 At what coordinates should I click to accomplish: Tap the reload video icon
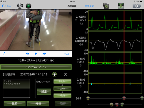[x=4, y=54]
